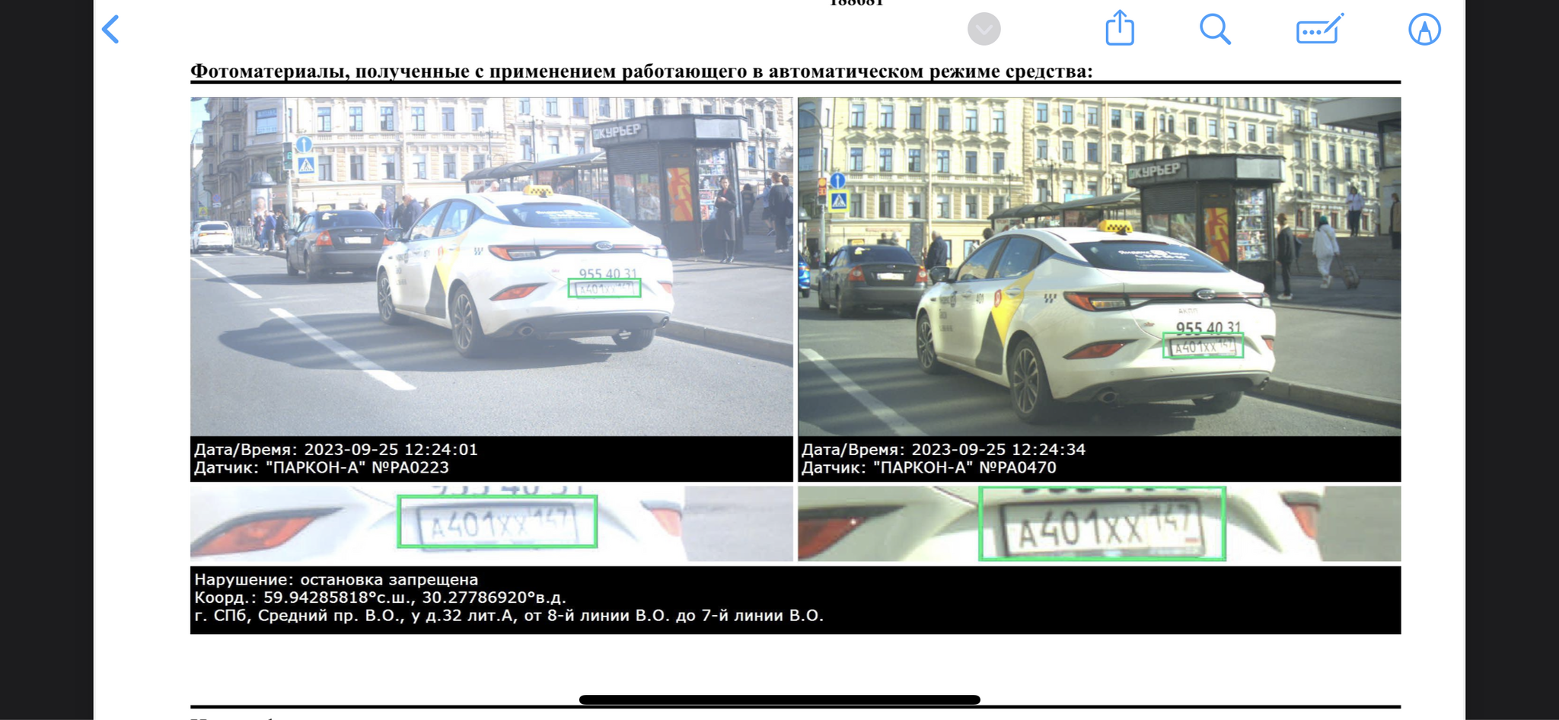
Task: Select the address line 'г. СПб, Средний пр. В.О.'
Action: [509, 616]
